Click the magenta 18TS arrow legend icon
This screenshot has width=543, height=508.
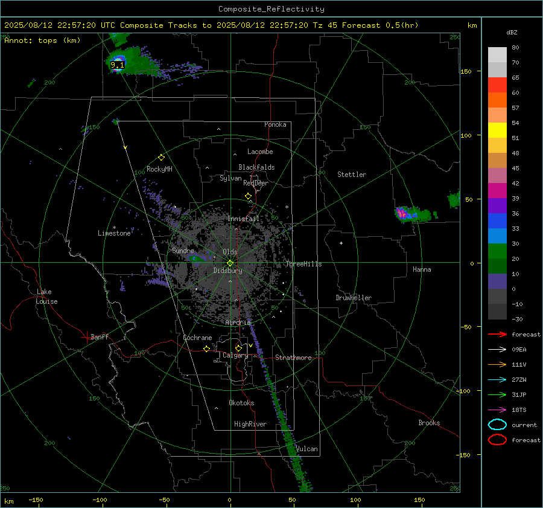[x=497, y=410]
